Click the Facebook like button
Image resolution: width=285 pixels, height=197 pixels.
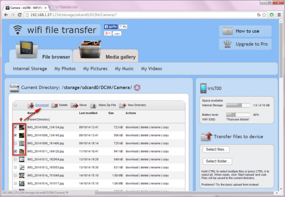(110, 27)
